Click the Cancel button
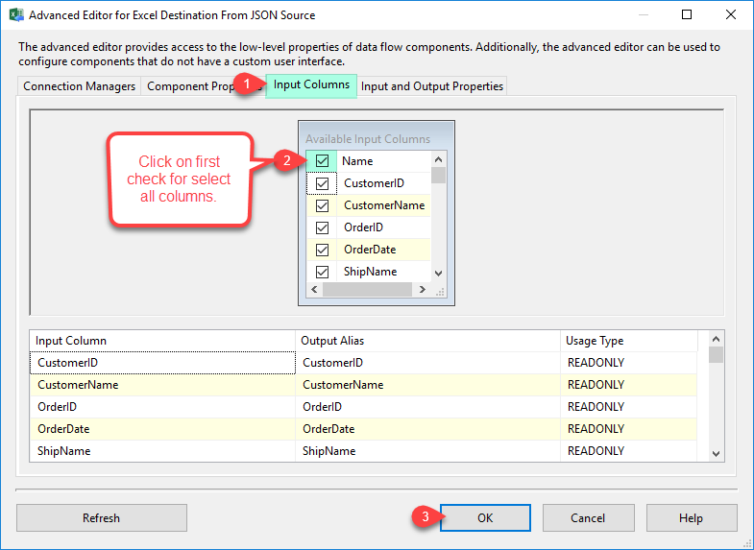 click(x=588, y=517)
